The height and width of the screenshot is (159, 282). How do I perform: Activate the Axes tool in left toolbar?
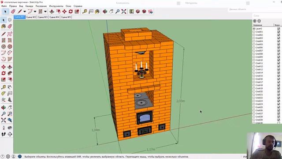tap(4, 100)
